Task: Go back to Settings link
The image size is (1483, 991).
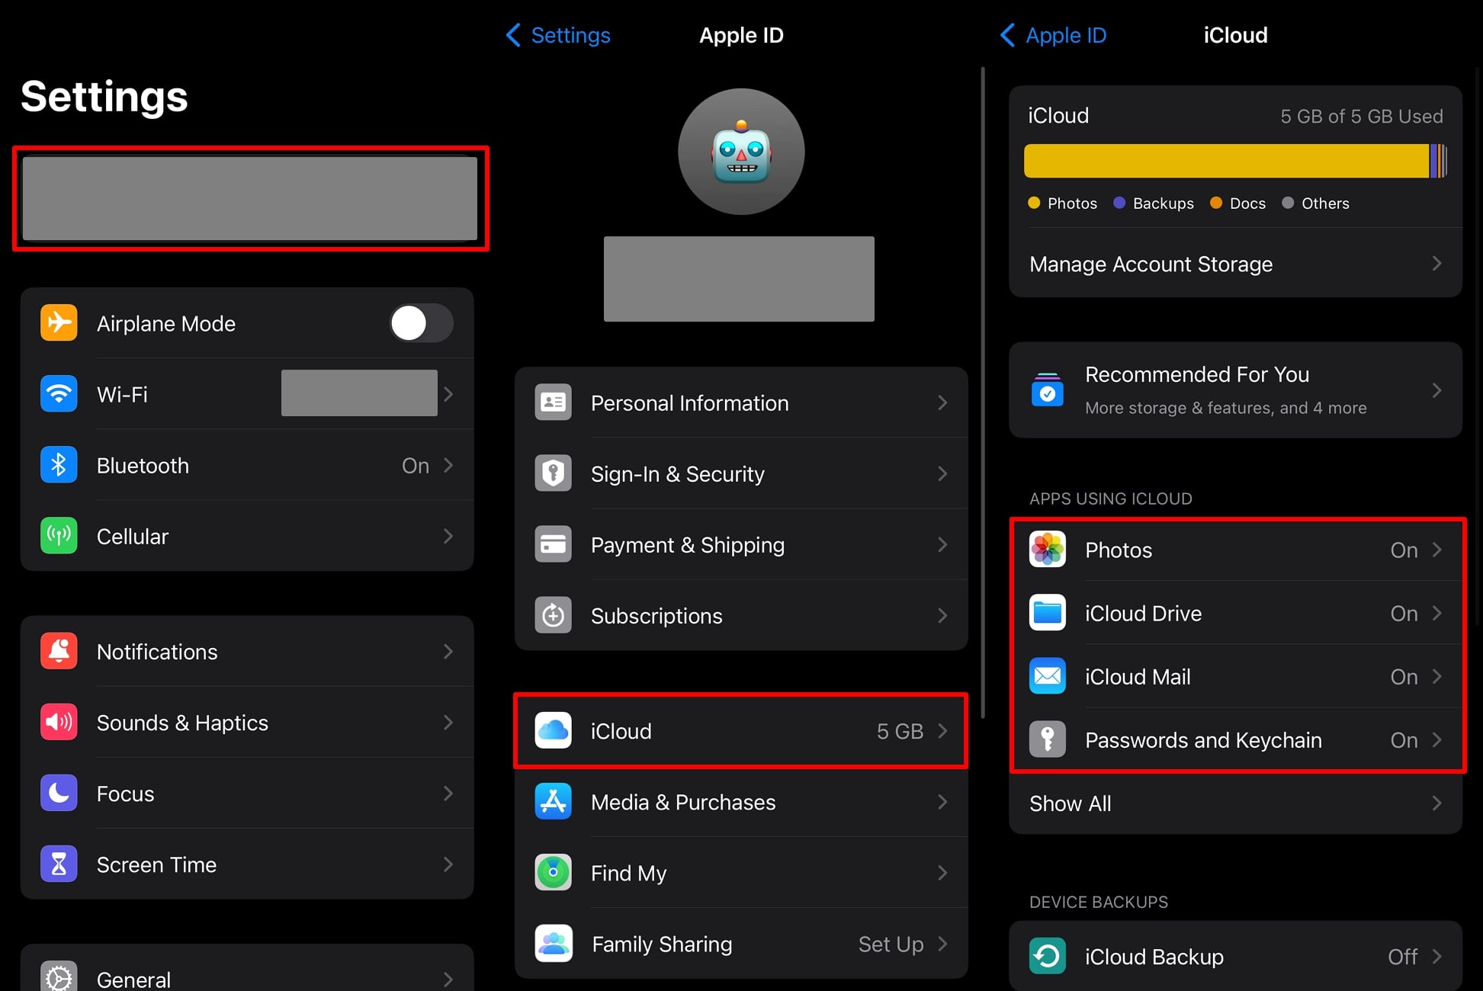Action: point(558,35)
